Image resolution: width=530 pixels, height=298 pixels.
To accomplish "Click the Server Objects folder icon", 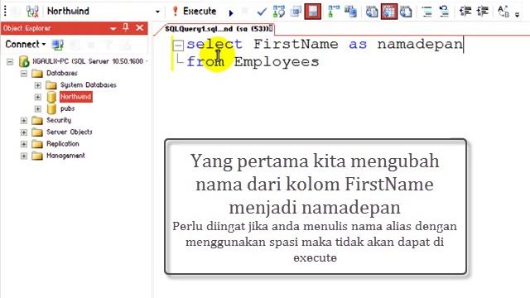I will 37,132.
